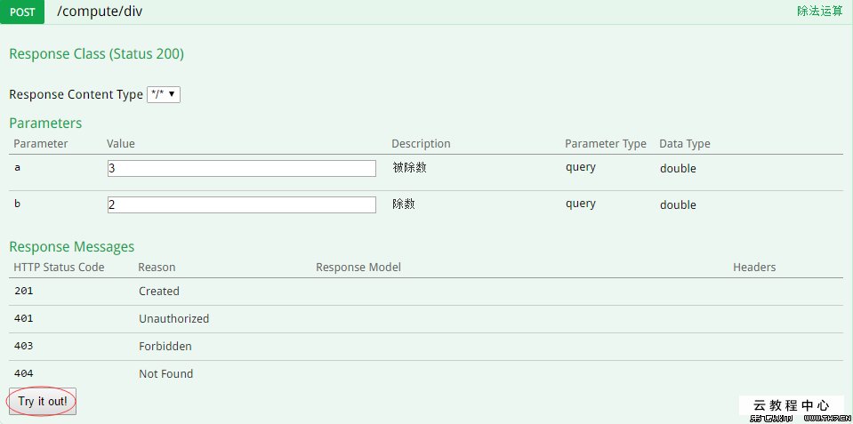Click the 除数 description for parameter b

(404, 204)
